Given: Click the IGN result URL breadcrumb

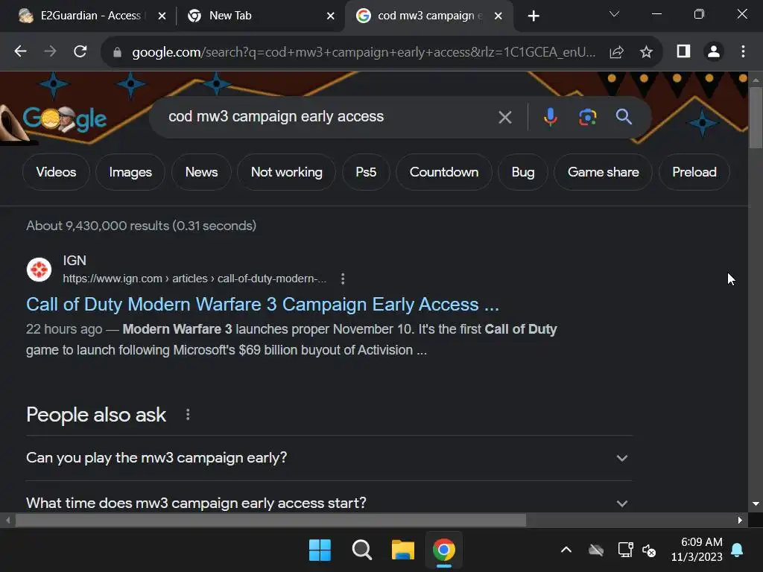Looking at the screenshot, I should pyautogui.click(x=194, y=279).
